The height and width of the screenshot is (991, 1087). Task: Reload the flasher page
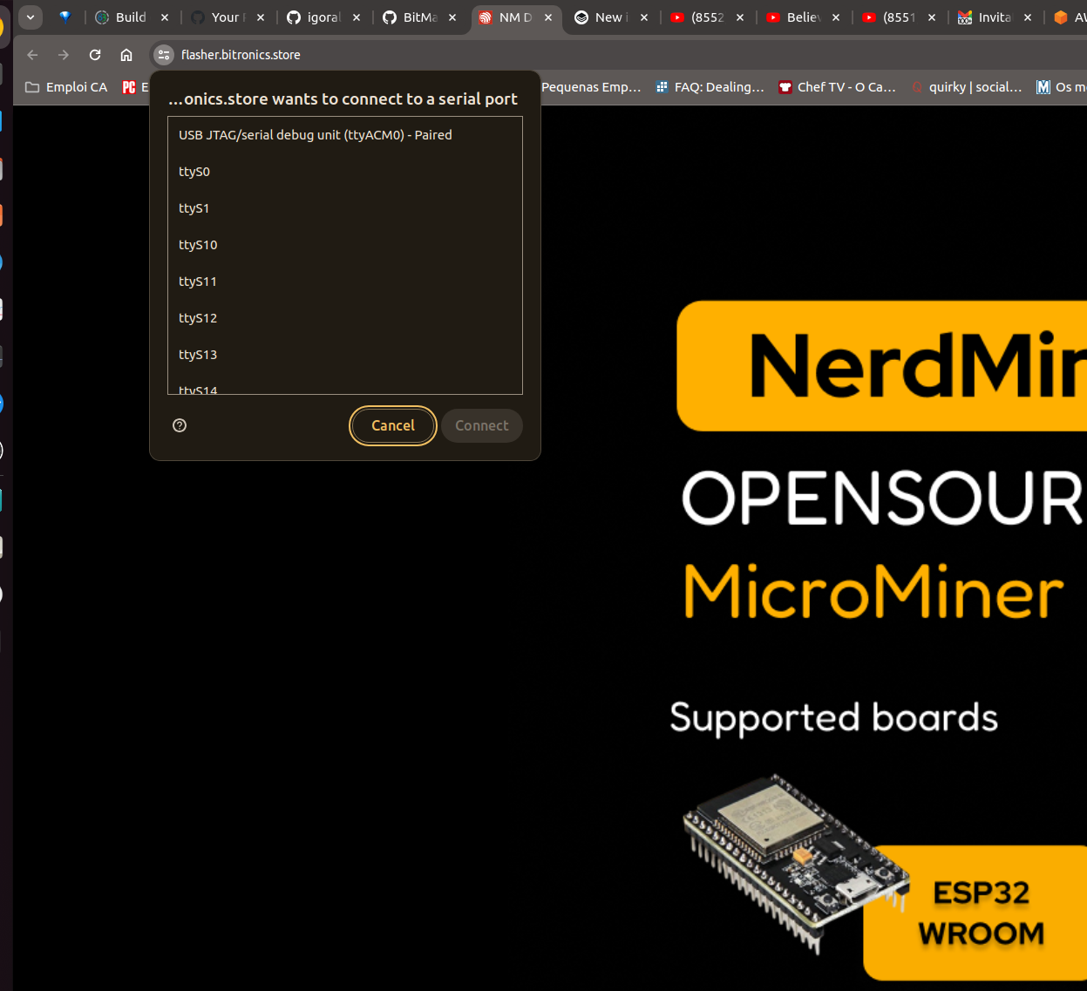click(x=95, y=55)
